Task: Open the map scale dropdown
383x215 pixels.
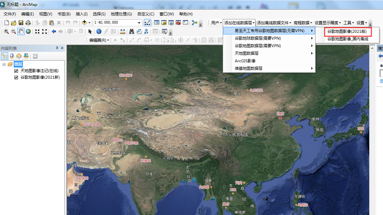Action: (139, 23)
